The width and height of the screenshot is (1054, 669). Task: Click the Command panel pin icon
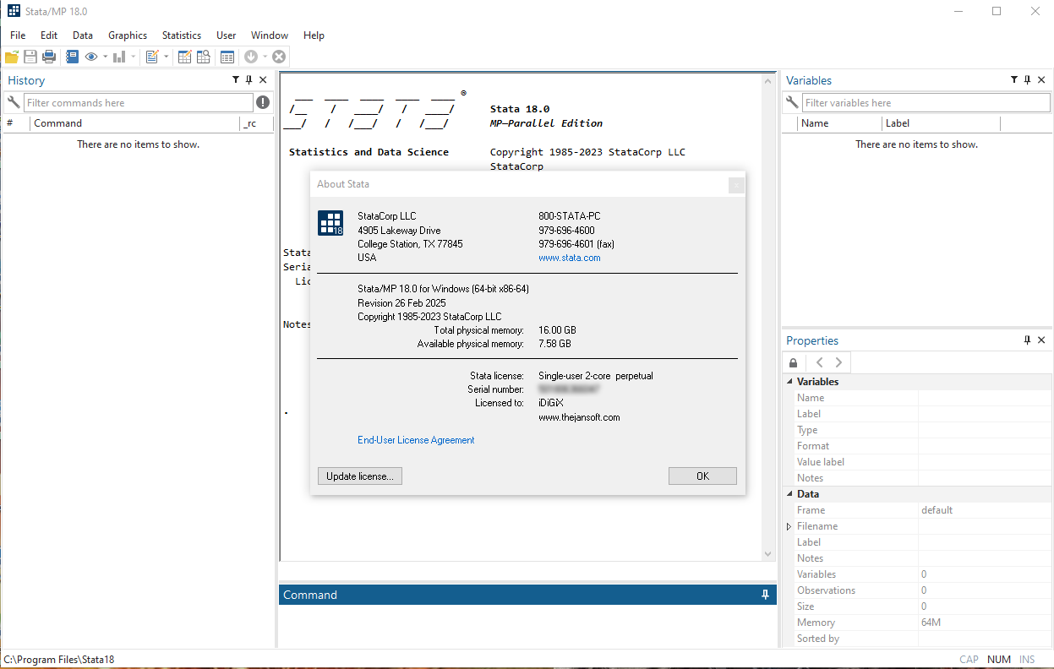tap(765, 595)
